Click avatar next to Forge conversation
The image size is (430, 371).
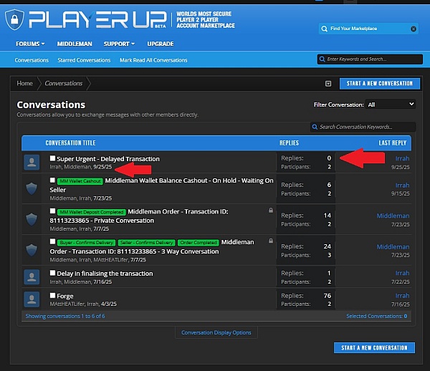click(32, 299)
